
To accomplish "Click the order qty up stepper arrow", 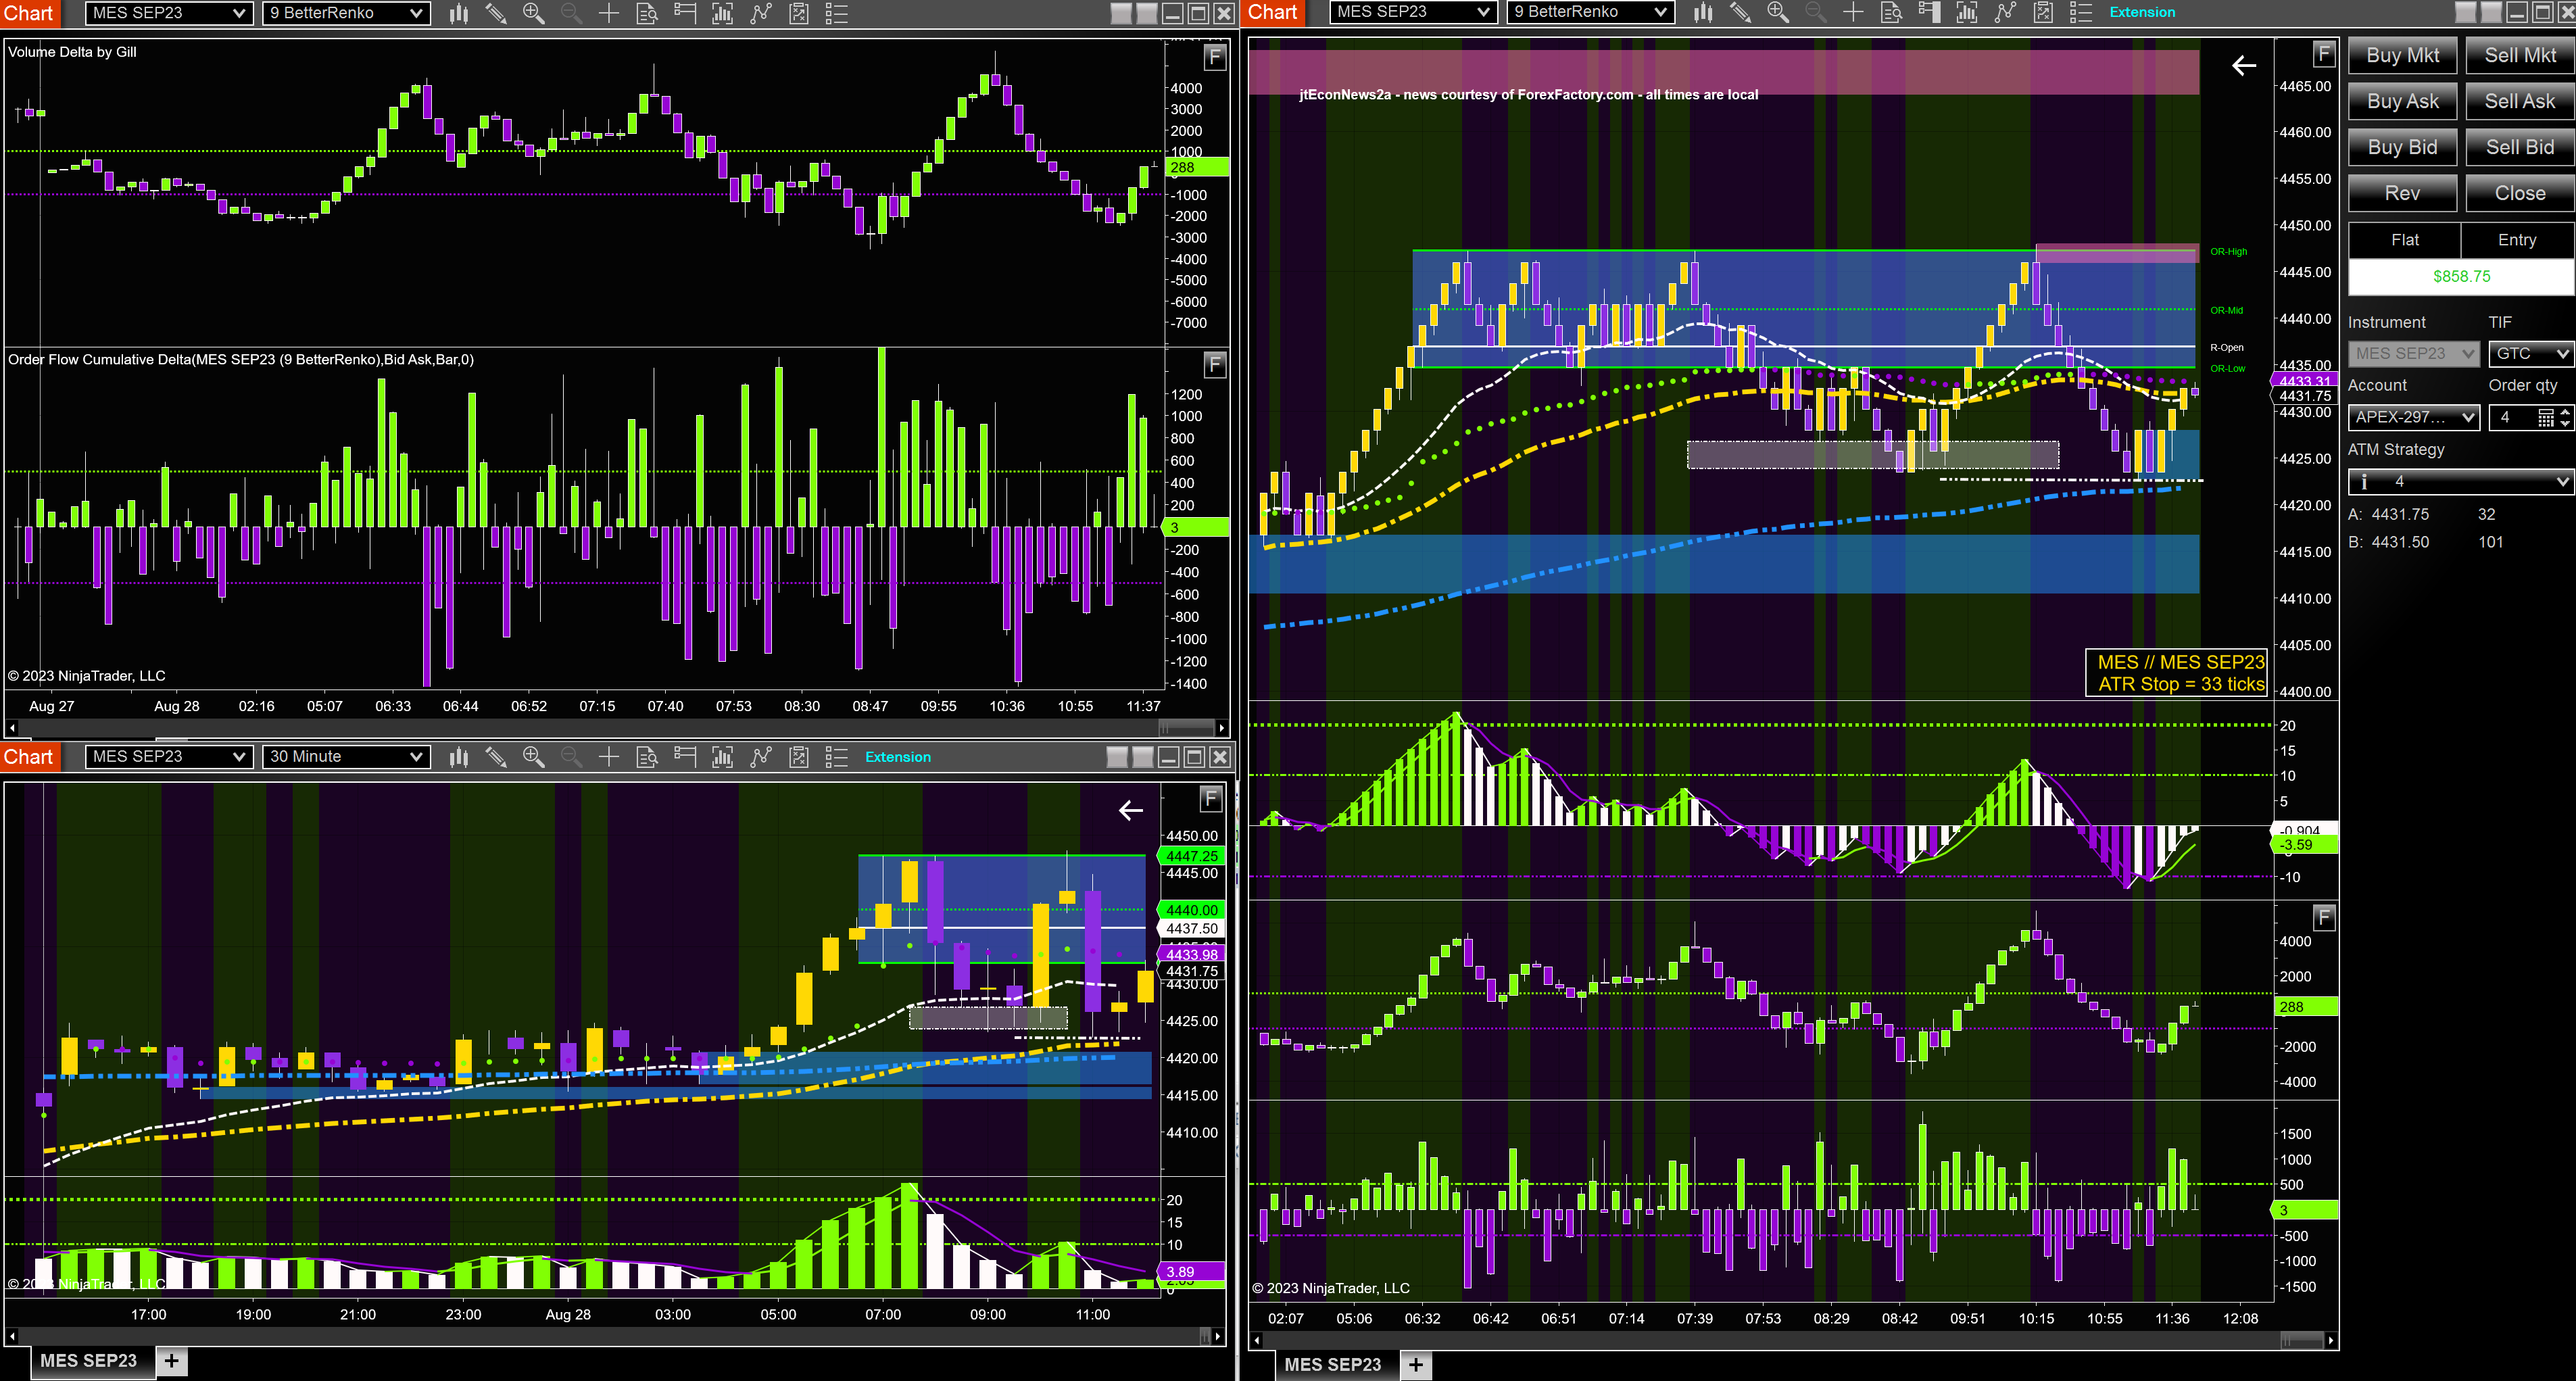I will [x=2565, y=412].
